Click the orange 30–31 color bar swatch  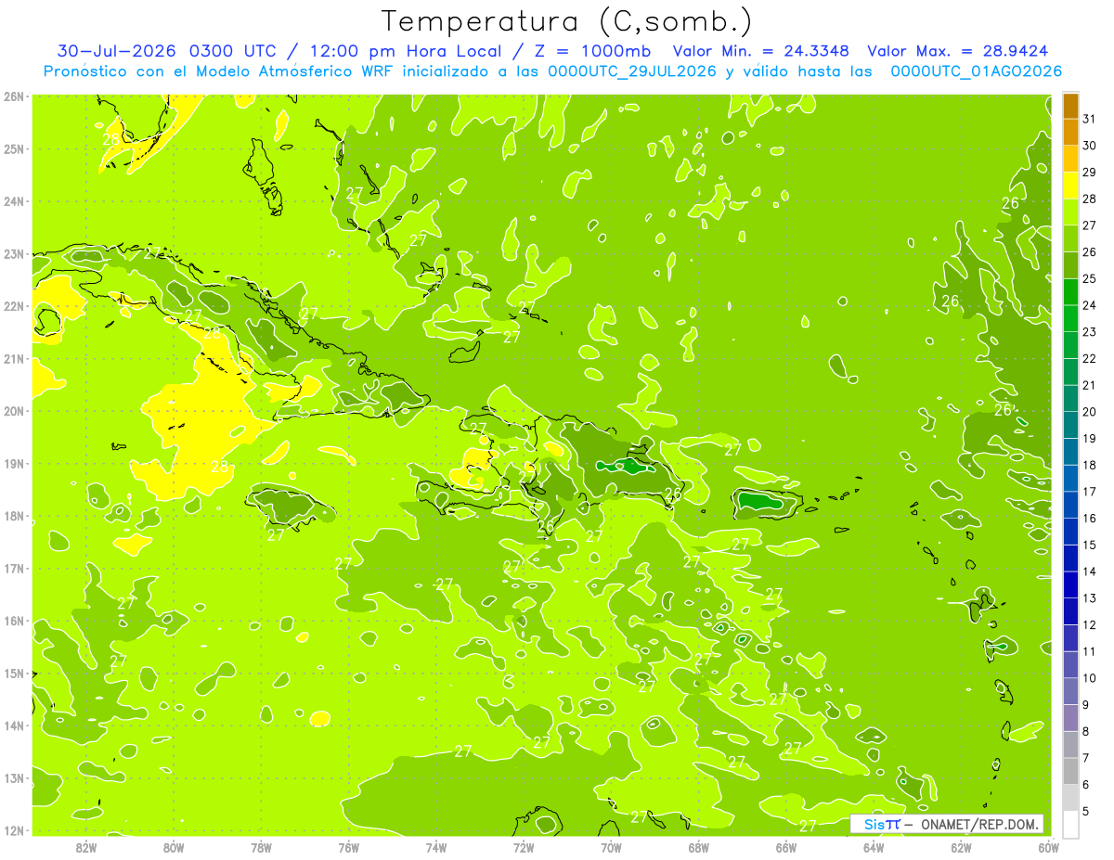click(1070, 132)
